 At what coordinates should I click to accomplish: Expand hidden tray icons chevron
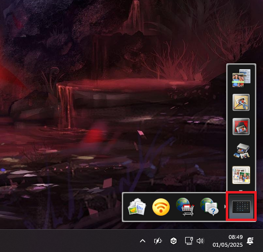point(143,241)
